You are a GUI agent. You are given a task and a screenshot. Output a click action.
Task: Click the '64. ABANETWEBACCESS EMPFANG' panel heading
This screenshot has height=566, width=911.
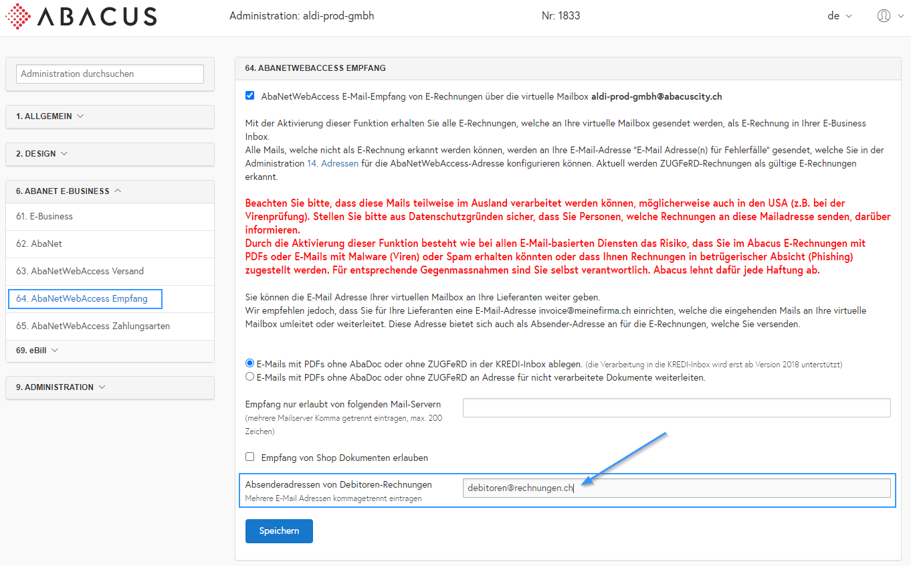(315, 68)
